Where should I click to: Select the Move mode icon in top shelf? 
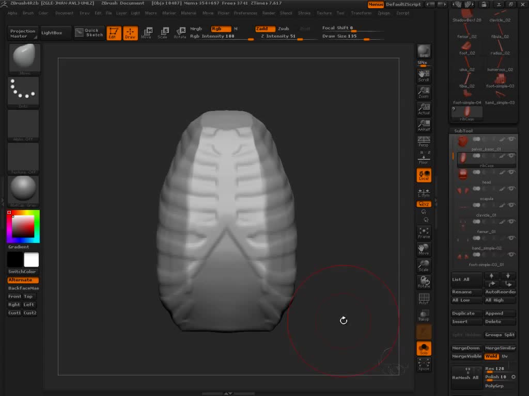(x=146, y=33)
